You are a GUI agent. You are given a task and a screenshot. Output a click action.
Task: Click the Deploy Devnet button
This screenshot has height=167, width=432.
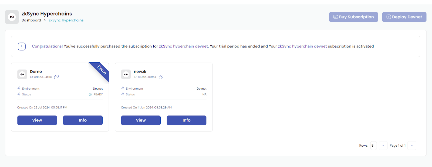[404, 17]
